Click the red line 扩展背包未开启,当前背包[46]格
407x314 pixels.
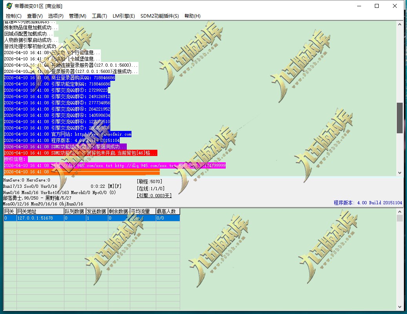80,153
